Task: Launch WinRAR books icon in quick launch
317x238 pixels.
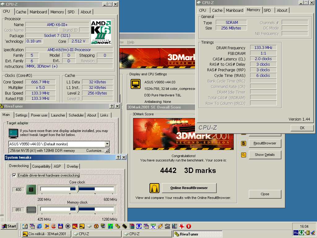Action: click(132, 226)
